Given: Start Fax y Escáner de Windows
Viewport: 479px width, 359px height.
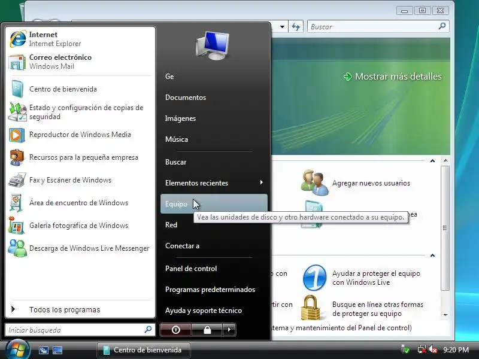Looking at the screenshot, I should point(80,180).
